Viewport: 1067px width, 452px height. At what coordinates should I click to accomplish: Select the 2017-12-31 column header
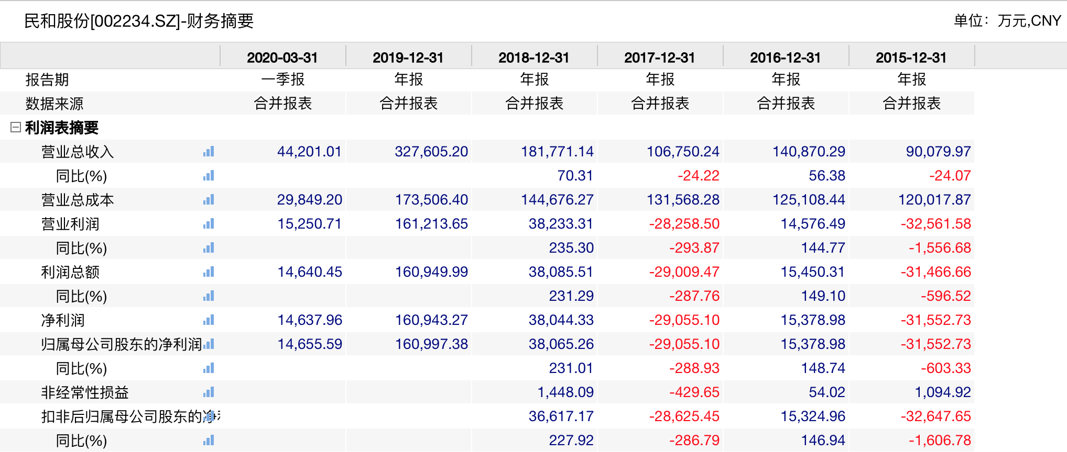pos(660,58)
